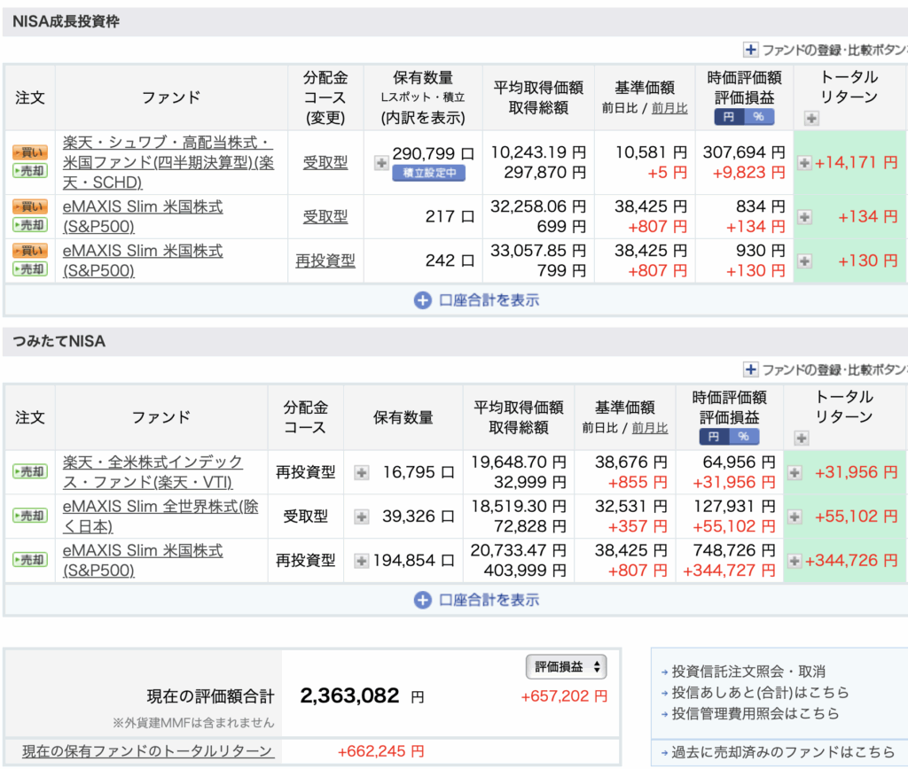The image size is (908, 769).
Task: Select 前月比 in 基準価額 column header
Action: 669,108
